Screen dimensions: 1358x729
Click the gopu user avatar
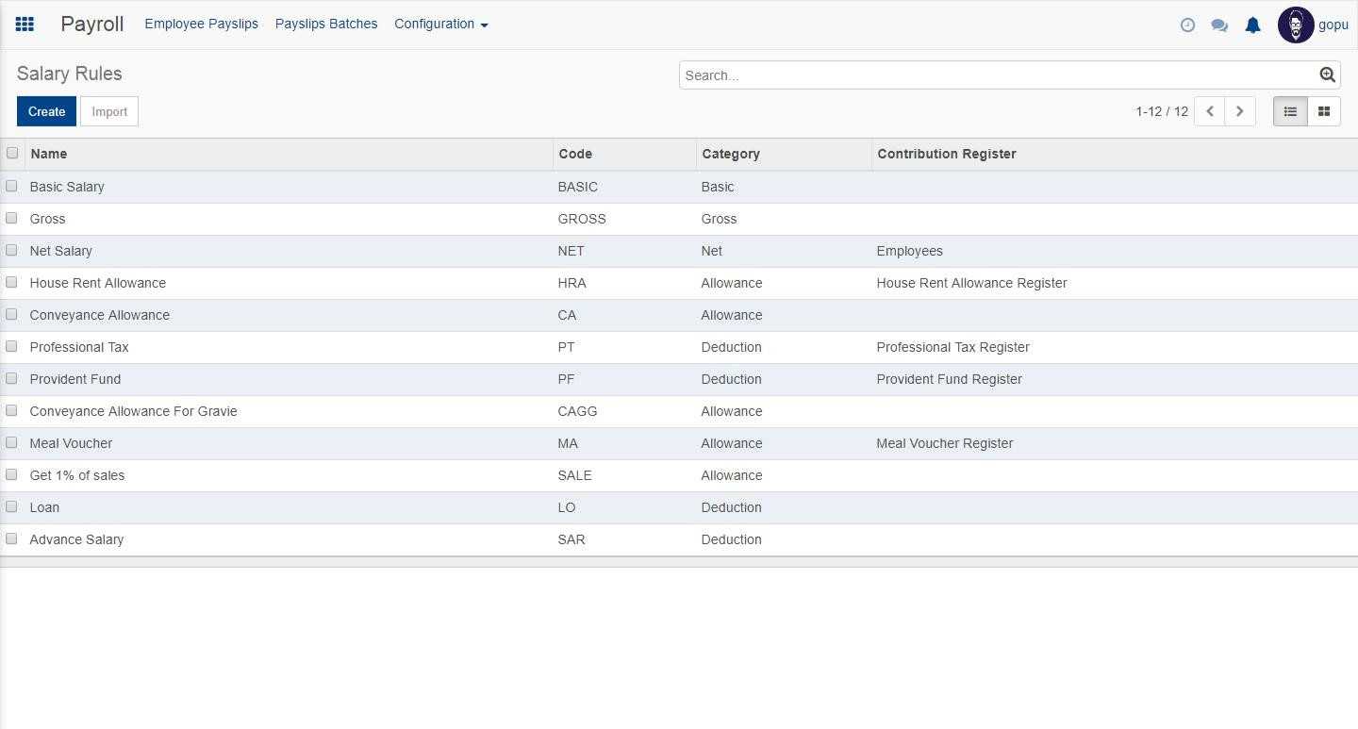click(1296, 25)
